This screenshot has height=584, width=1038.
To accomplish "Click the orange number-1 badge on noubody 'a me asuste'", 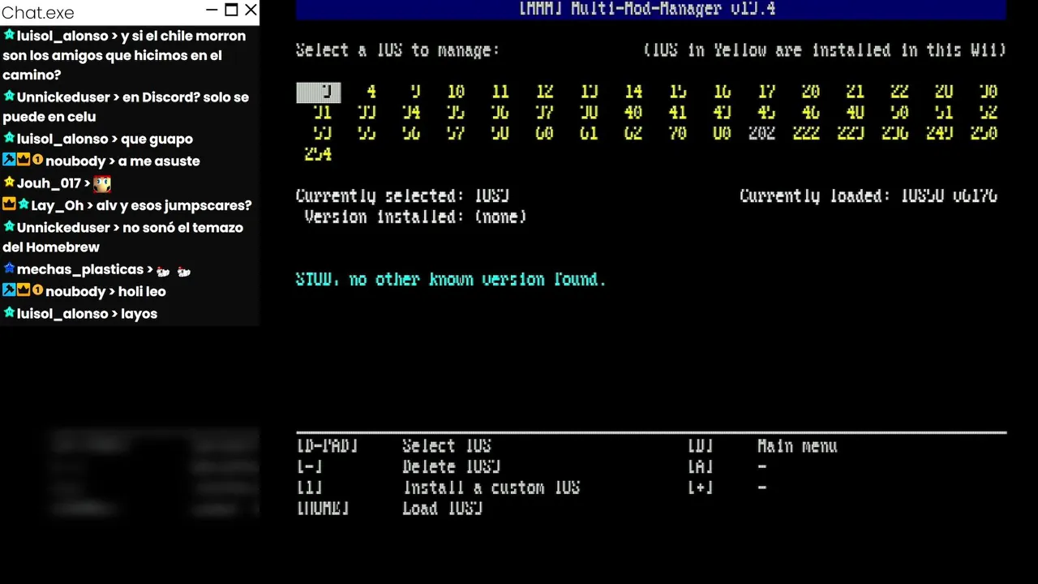I will point(37,160).
